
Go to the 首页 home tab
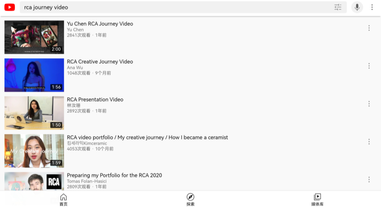(x=64, y=200)
